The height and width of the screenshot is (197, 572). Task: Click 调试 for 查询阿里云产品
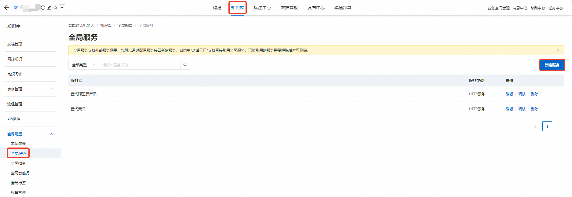point(522,94)
